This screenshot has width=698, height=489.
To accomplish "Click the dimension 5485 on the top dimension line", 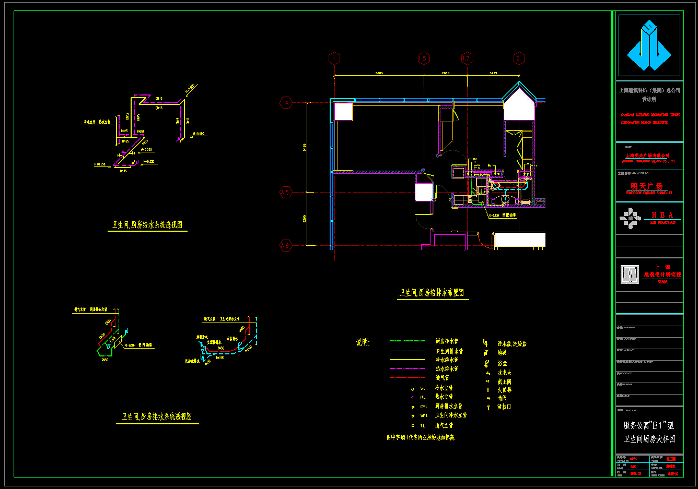I will tap(379, 73).
